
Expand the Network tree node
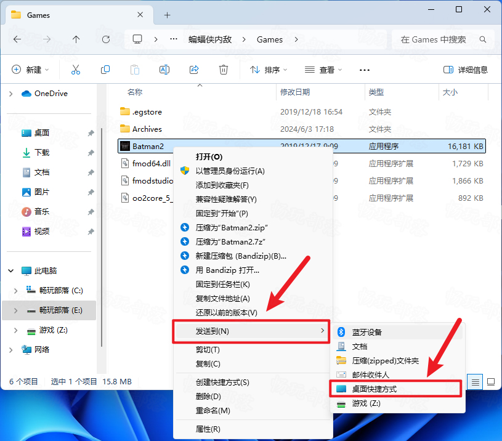pyautogui.click(x=11, y=350)
